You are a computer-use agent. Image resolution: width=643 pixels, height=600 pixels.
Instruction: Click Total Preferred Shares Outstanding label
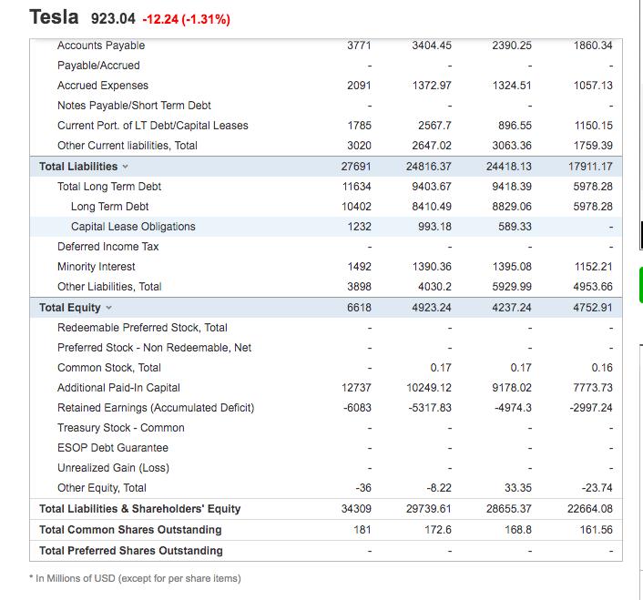coord(131,551)
